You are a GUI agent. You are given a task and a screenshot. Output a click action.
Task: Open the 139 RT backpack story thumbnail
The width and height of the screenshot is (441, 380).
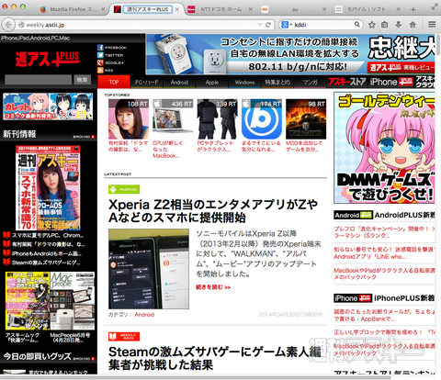pos(217,119)
